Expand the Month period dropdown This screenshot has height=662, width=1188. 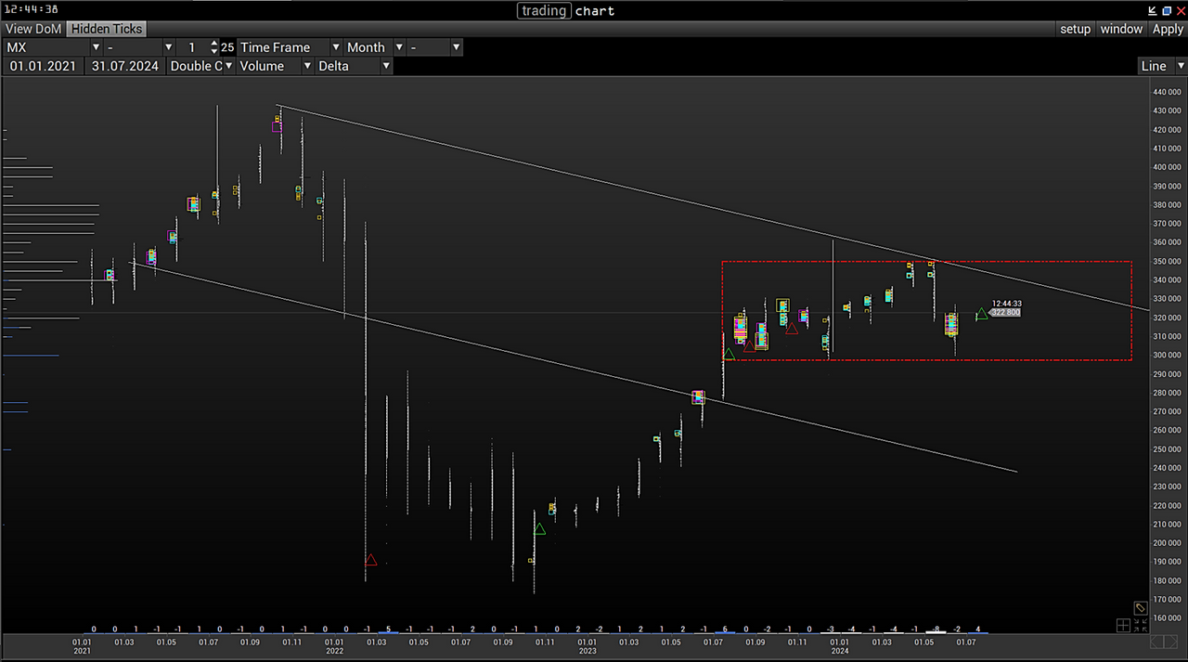(374, 47)
